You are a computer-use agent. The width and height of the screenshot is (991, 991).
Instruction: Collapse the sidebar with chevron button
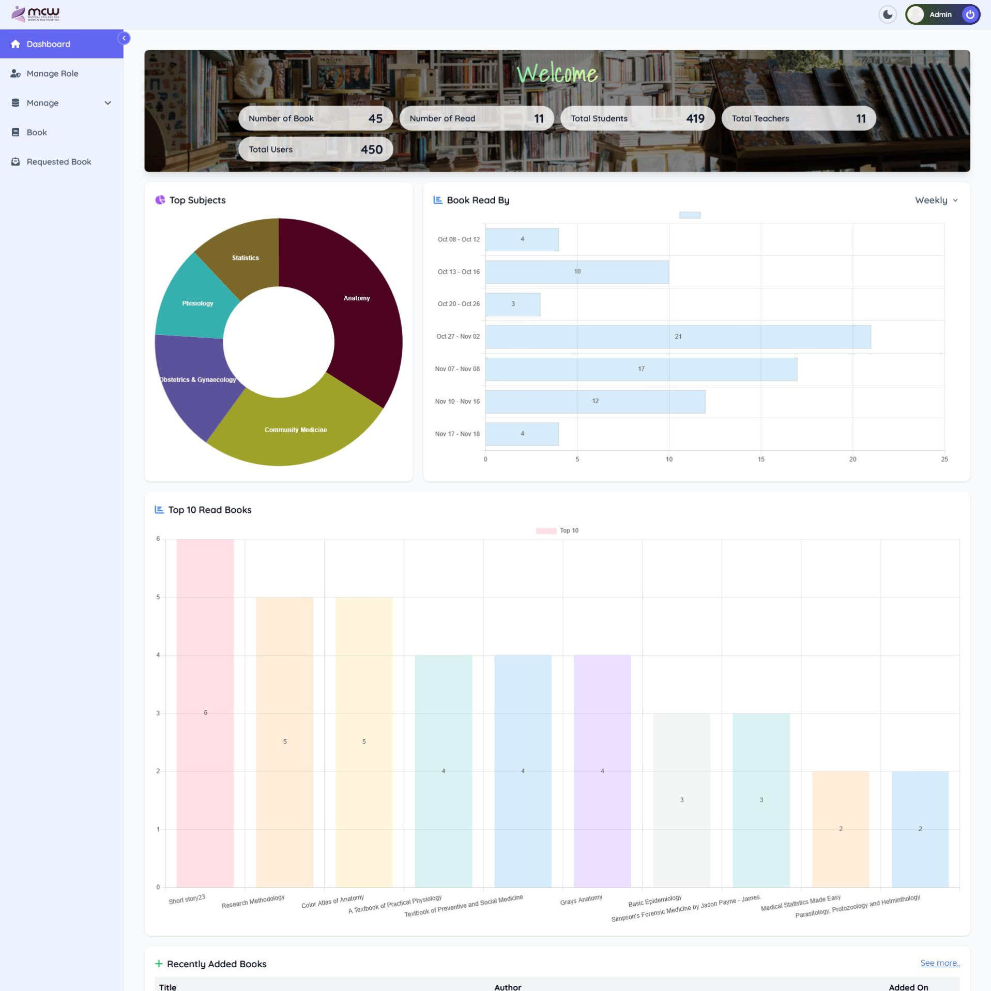pos(124,38)
